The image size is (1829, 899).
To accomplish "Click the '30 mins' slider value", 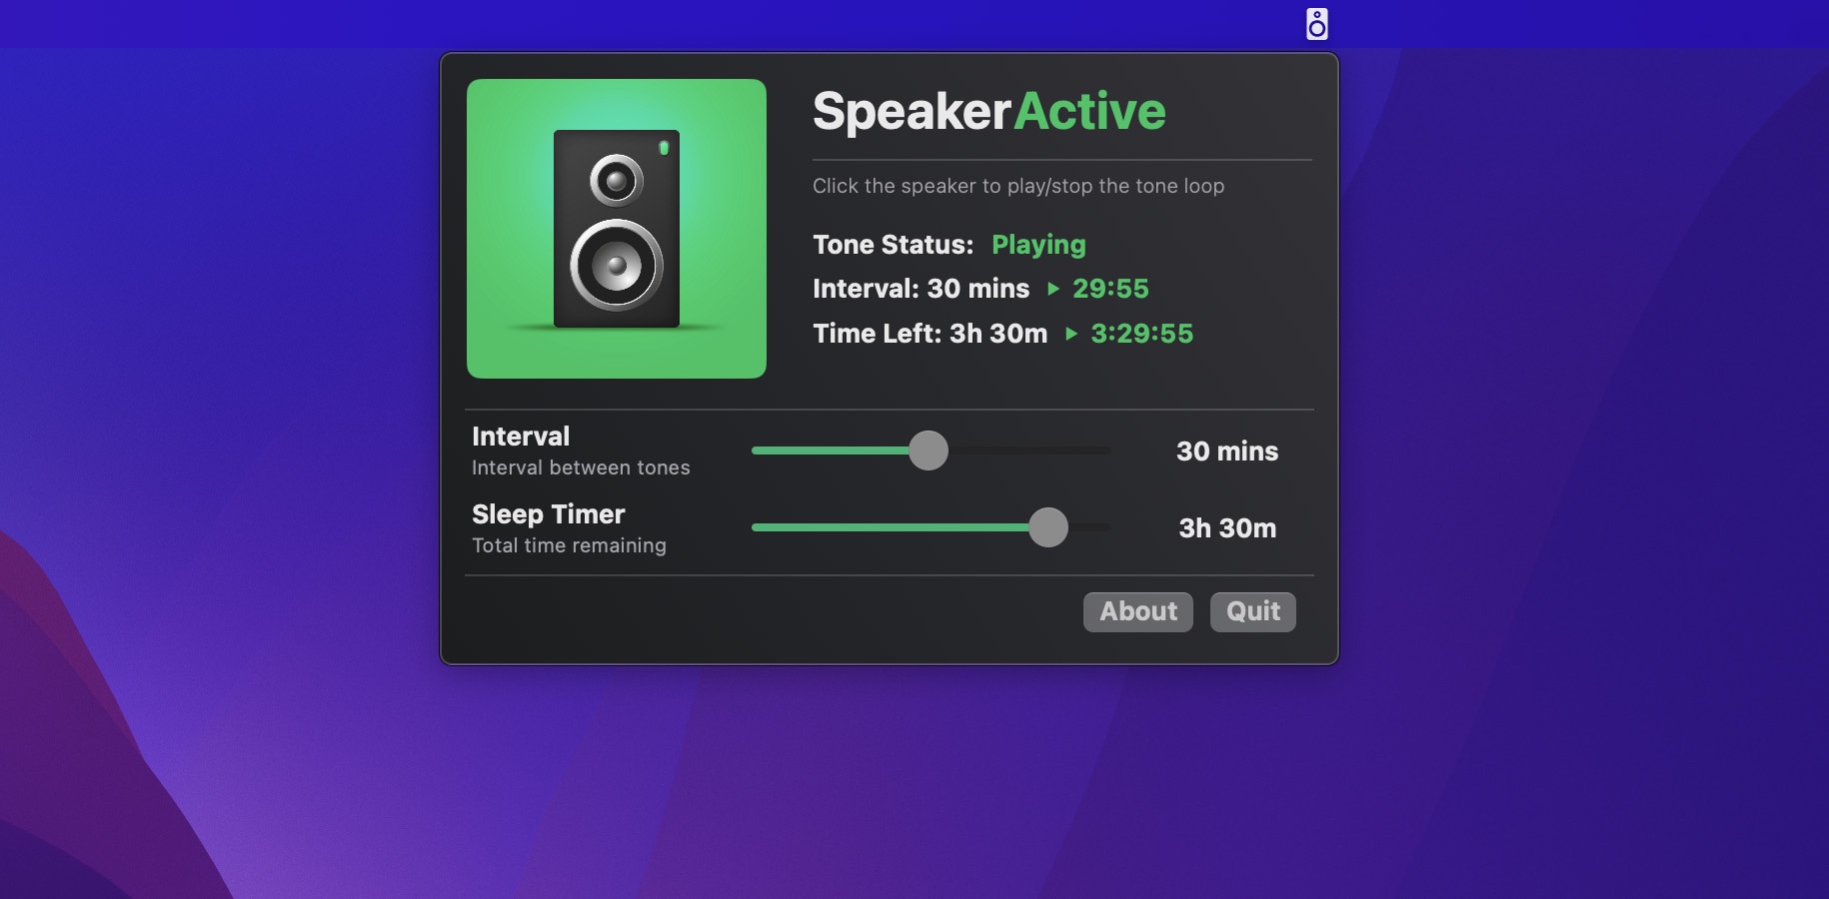I will [x=1227, y=451].
